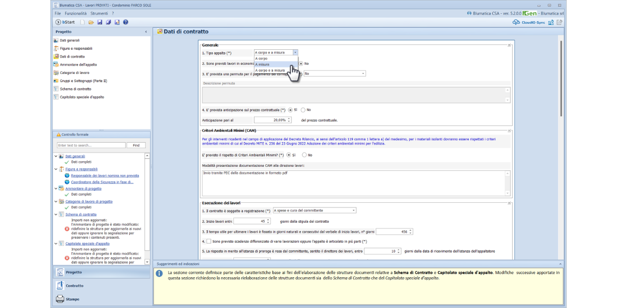Open the Stampe printer section
The height and width of the screenshot is (308, 617).
(72, 299)
